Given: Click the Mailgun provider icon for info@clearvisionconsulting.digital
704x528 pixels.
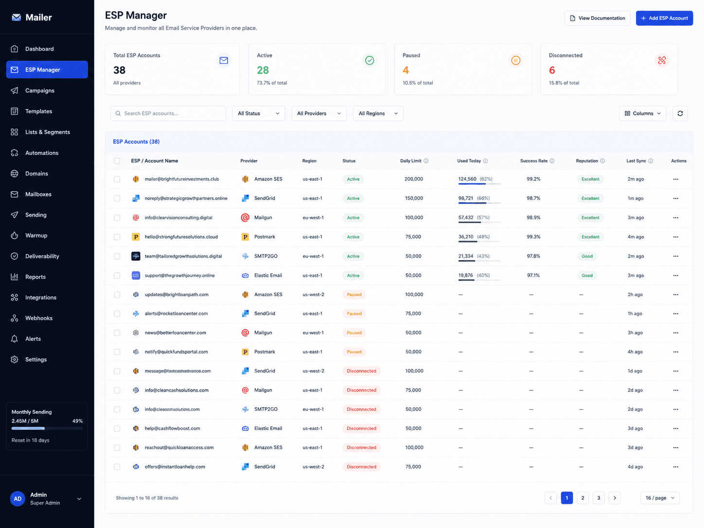Looking at the screenshot, I should 246,218.
